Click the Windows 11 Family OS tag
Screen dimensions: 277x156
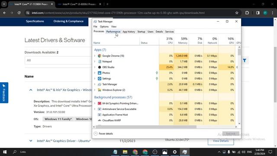coord(58,119)
